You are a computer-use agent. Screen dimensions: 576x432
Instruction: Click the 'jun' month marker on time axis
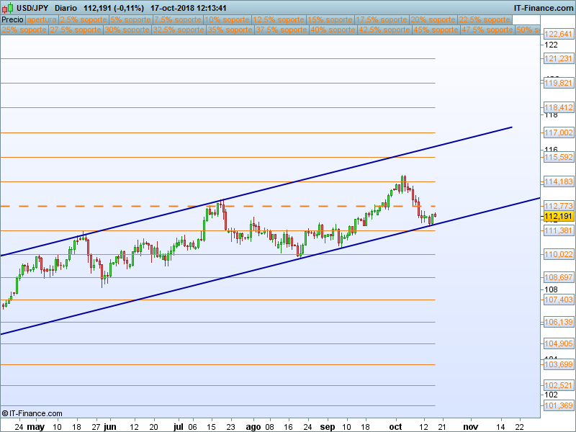click(x=109, y=426)
